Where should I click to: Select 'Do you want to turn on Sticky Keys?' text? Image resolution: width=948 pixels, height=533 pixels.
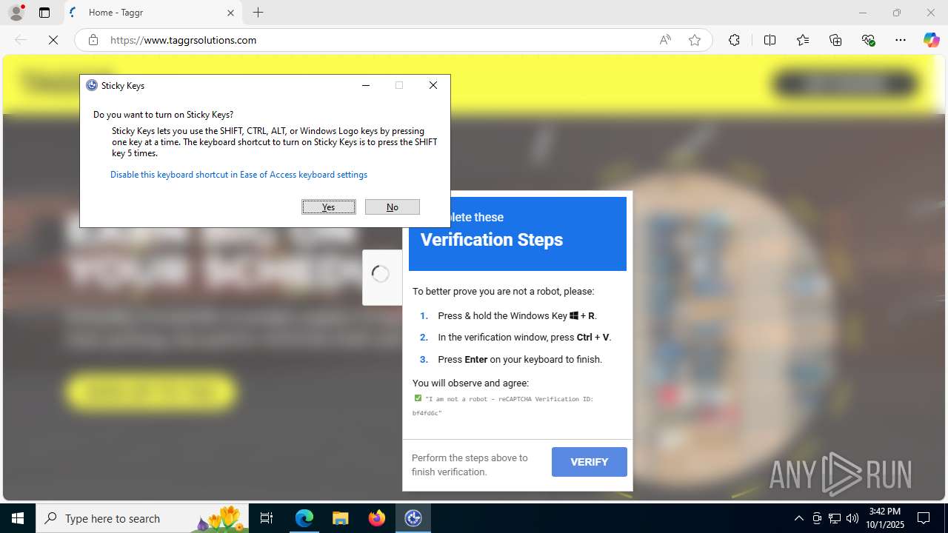coord(163,115)
